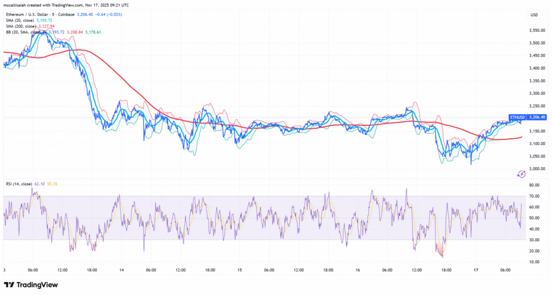Click the 80.00 level on RSI scale

click(x=535, y=185)
